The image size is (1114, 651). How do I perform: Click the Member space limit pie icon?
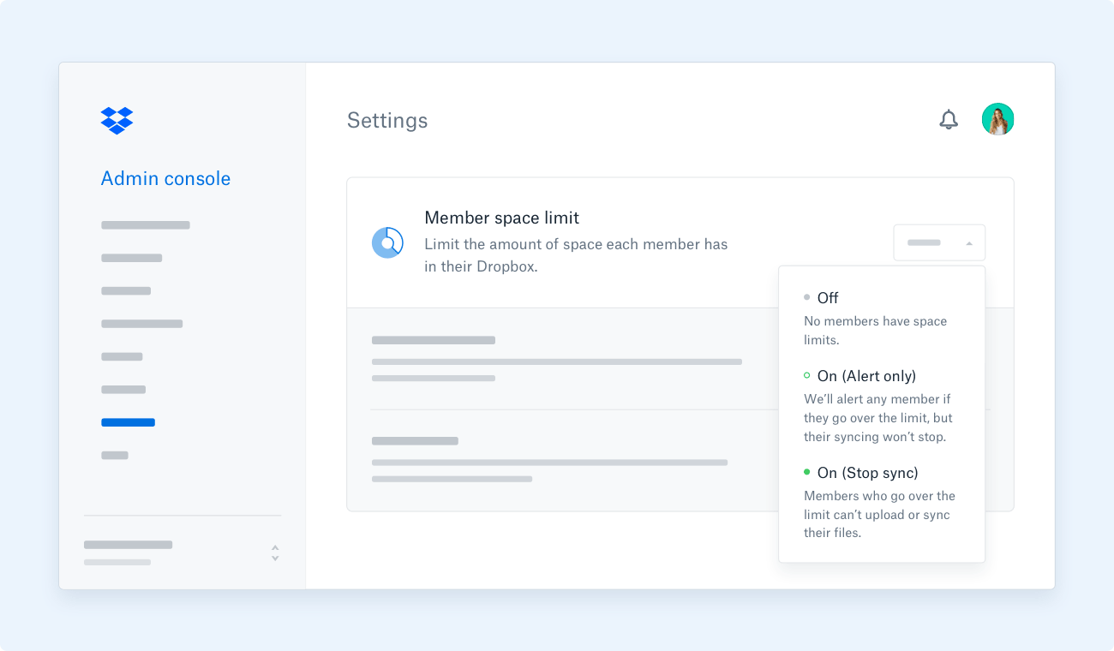click(x=387, y=242)
